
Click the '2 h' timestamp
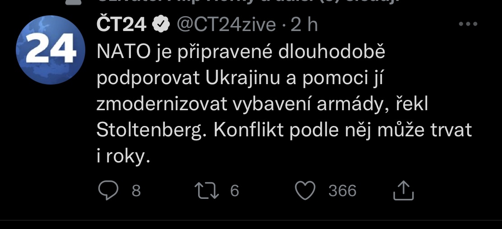tap(304, 25)
